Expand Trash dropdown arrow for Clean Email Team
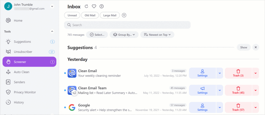 click(255, 90)
